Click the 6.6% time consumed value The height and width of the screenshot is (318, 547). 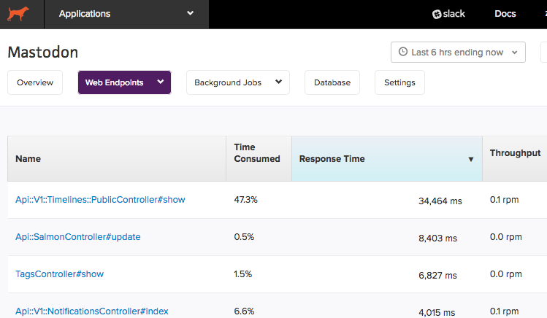[244, 311]
